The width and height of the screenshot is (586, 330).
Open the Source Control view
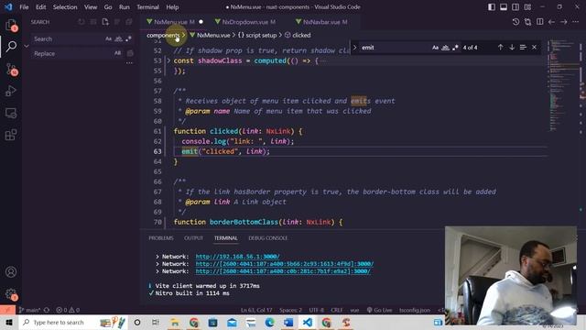[x=11, y=69]
